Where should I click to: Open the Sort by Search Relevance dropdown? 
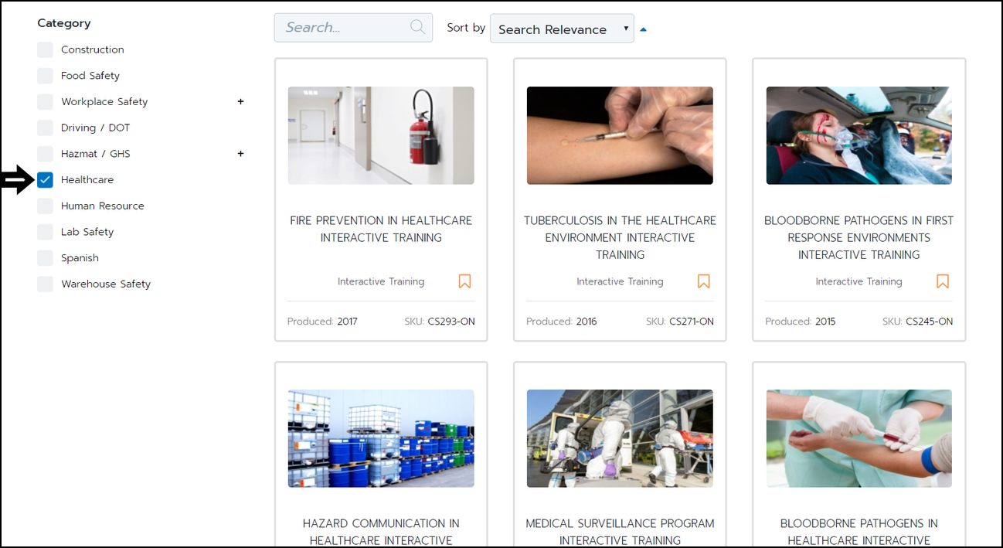(x=562, y=29)
